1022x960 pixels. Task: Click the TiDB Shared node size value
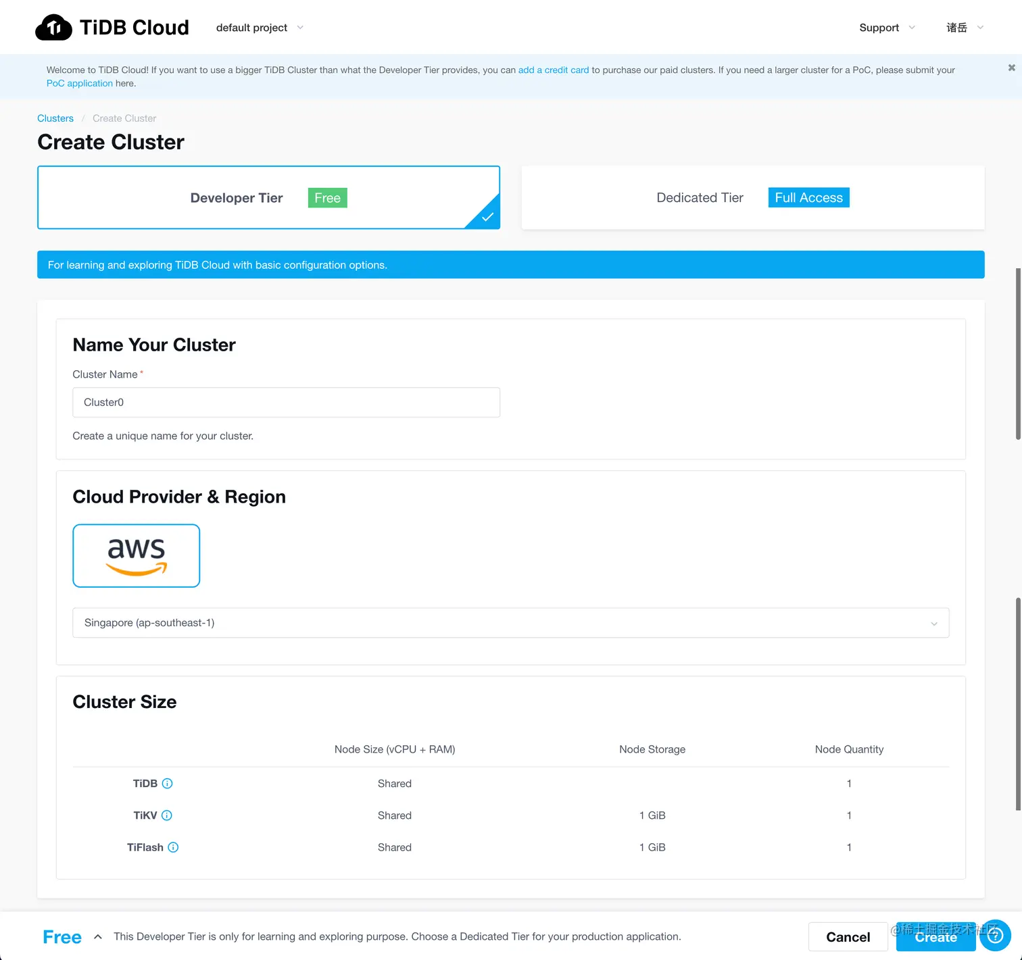[395, 784]
